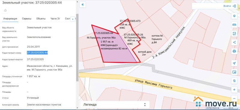Print the map with printer icon
This screenshot has height=110, width=240.
click(x=234, y=51)
